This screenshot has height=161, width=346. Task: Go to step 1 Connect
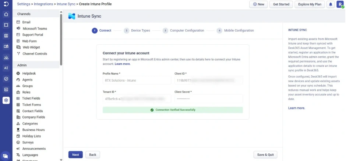pyautogui.click(x=102, y=30)
